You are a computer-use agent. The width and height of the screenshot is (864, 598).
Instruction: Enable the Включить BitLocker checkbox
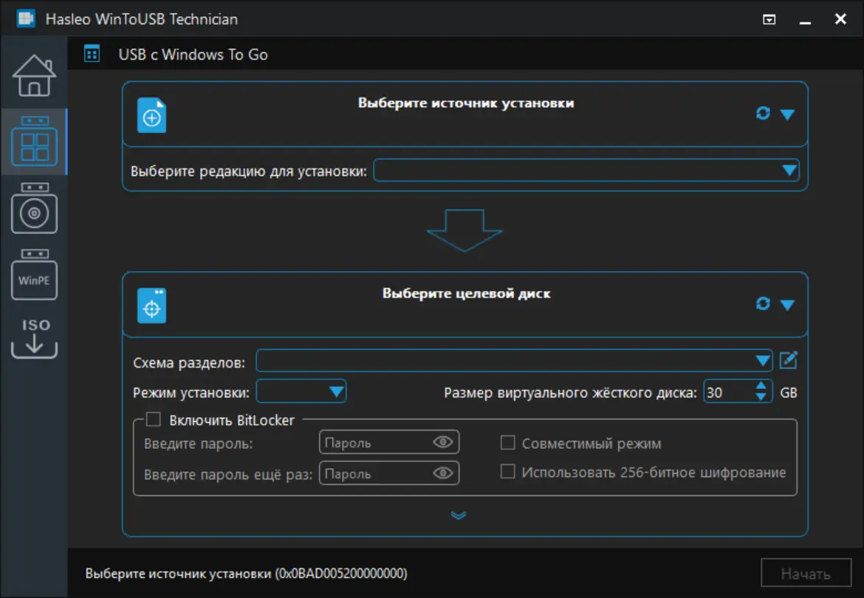(x=154, y=420)
